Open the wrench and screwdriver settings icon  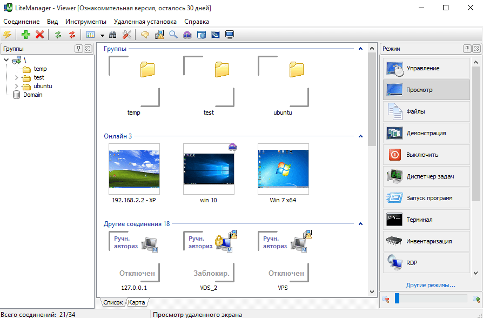point(127,35)
